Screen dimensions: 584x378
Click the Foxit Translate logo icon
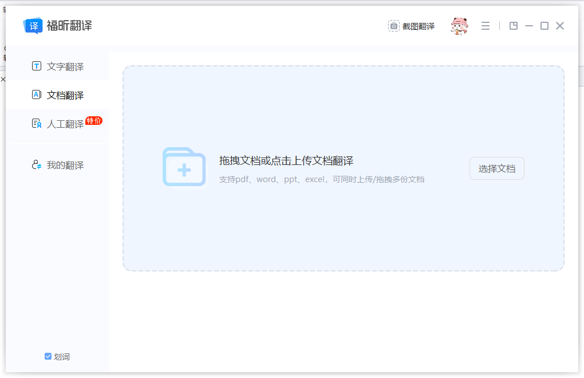pos(33,26)
